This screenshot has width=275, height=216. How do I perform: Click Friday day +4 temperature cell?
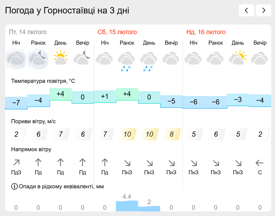click(x=60, y=94)
